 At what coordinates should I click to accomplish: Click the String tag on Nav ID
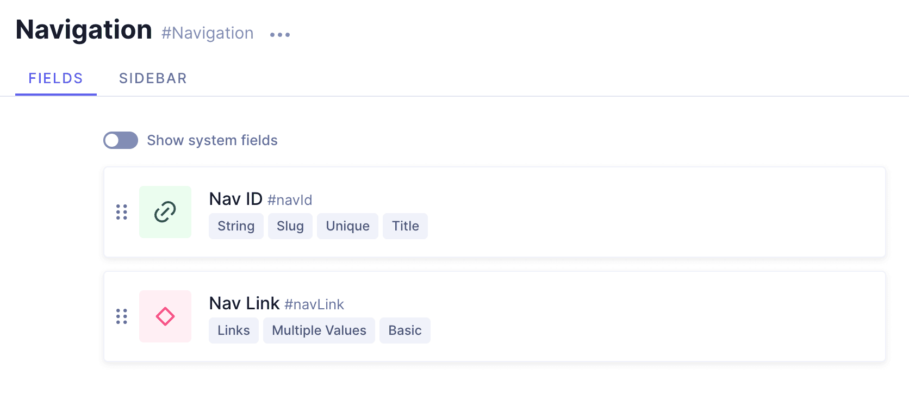(x=236, y=226)
